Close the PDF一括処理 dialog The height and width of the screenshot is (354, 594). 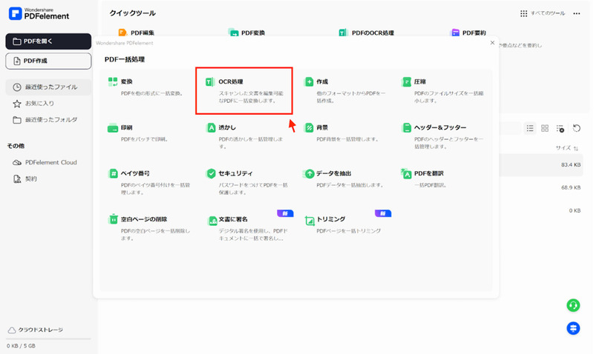pos(492,43)
